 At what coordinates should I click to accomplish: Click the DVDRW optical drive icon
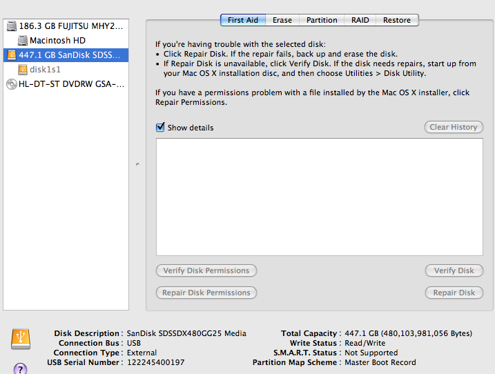click(11, 84)
